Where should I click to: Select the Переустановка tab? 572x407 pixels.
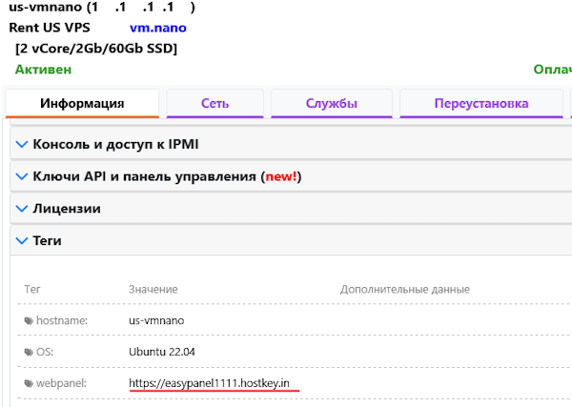pos(480,104)
